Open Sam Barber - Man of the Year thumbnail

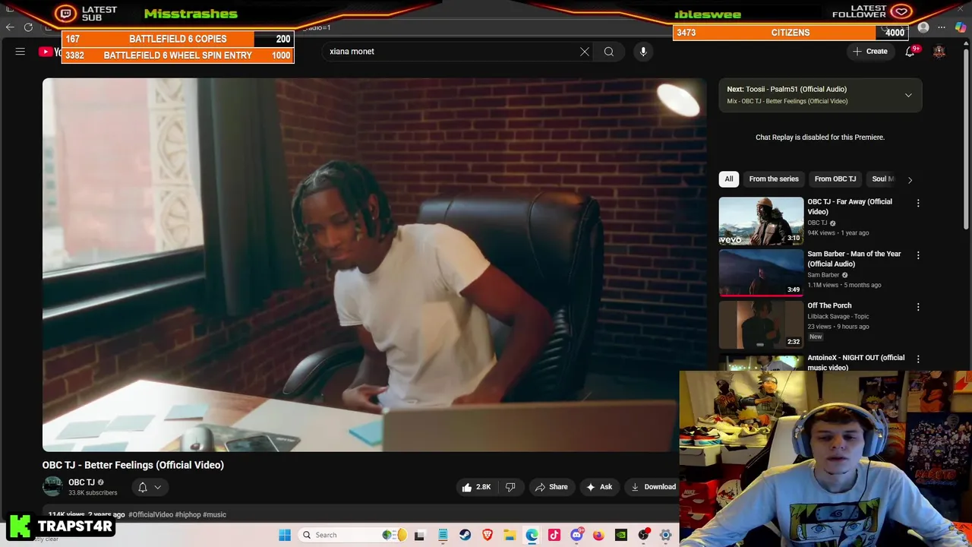tap(761, 273)
